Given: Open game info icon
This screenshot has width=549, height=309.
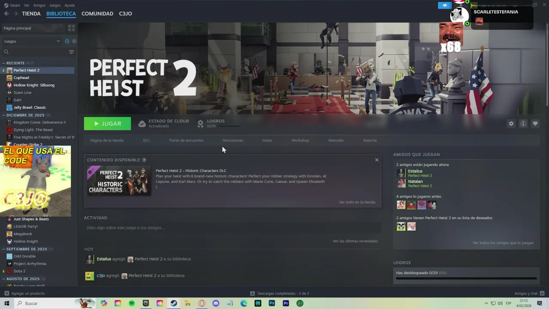Looking at the screenshot, I should click(x=523, y=124).
